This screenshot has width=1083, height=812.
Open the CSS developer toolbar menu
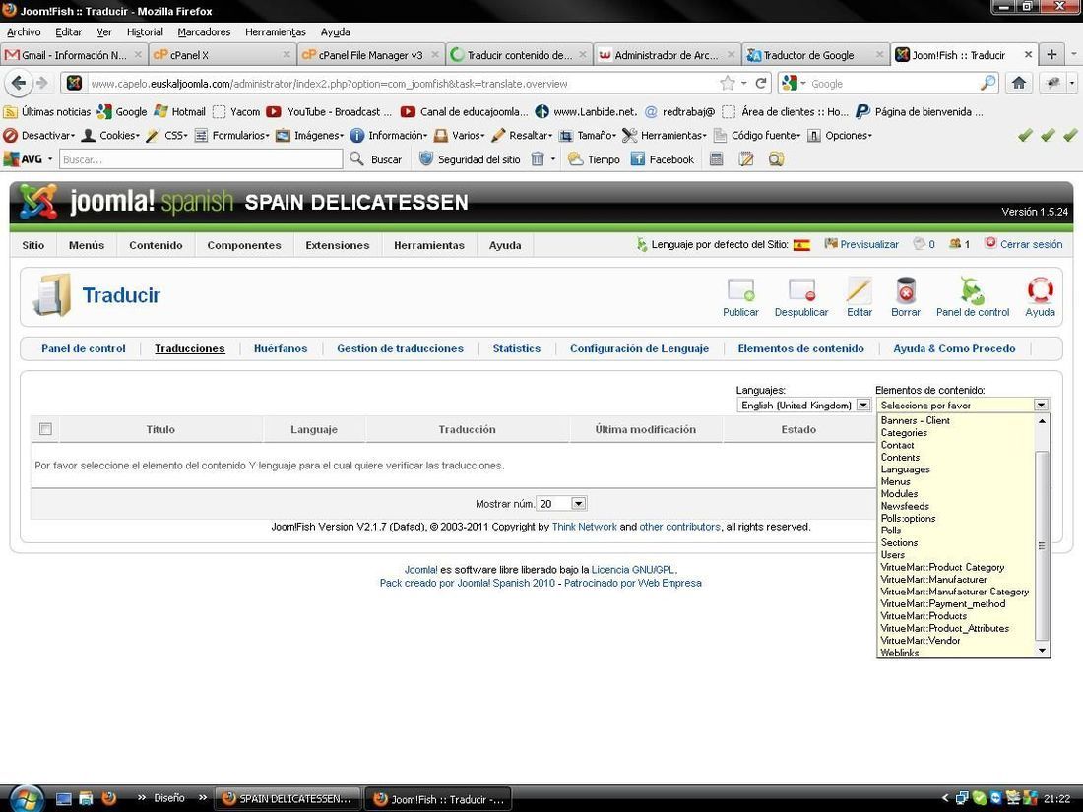point(166,136)
